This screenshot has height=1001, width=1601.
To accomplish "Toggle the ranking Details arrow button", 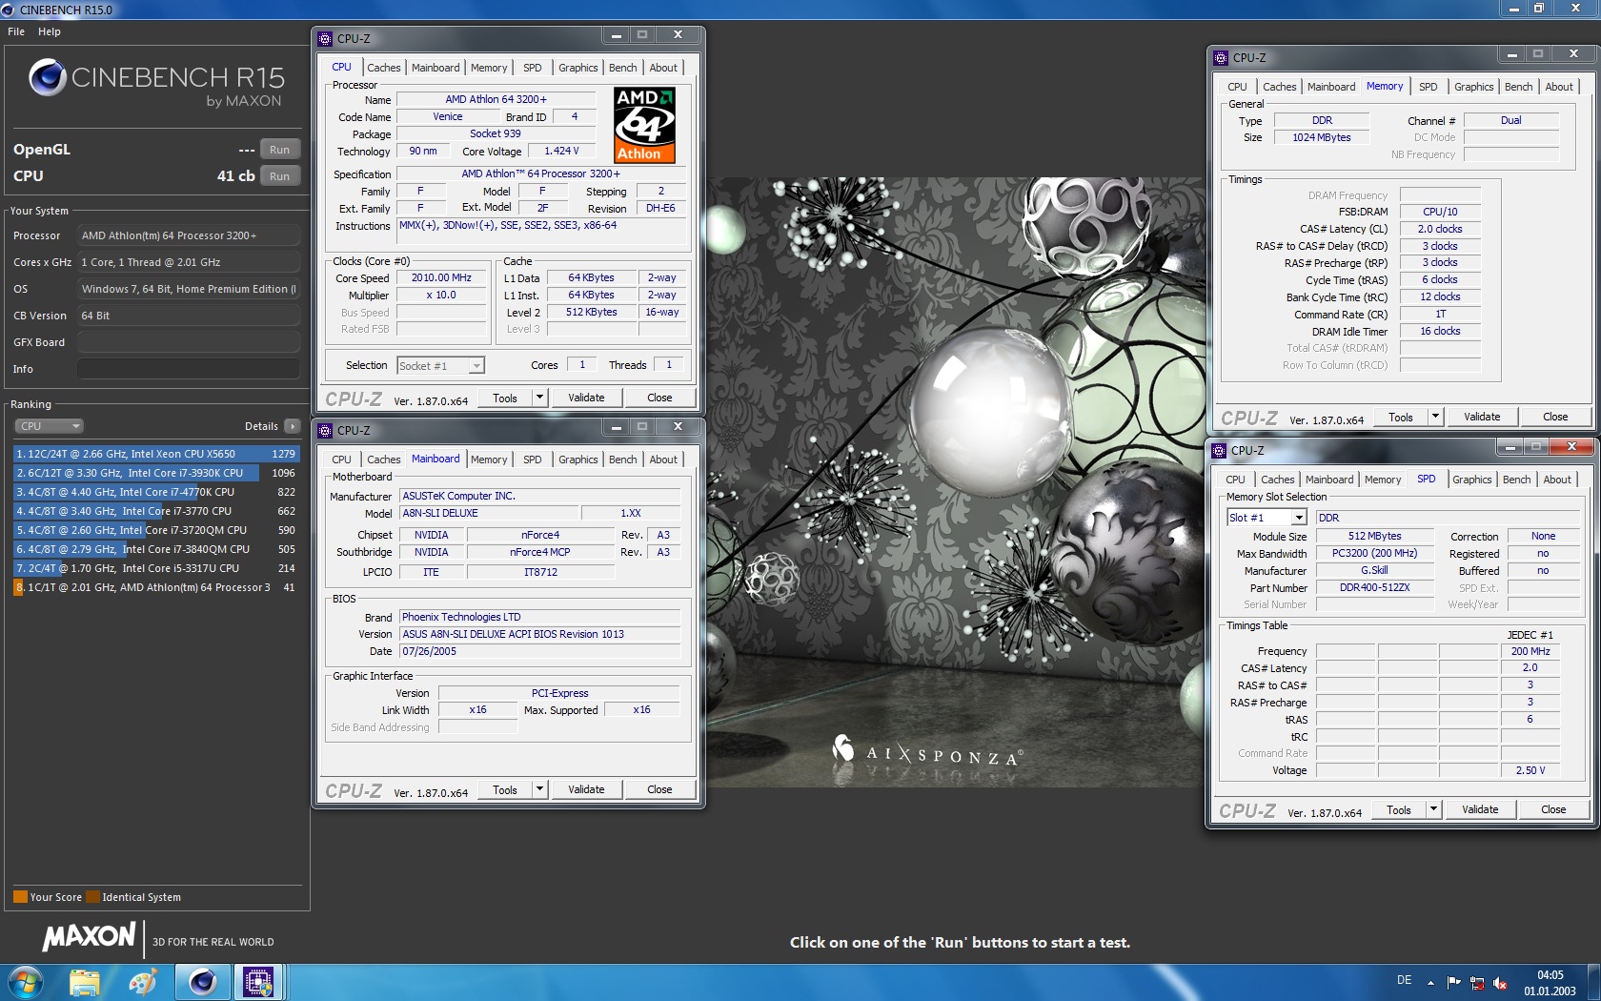I will click(x=293, y=426).
